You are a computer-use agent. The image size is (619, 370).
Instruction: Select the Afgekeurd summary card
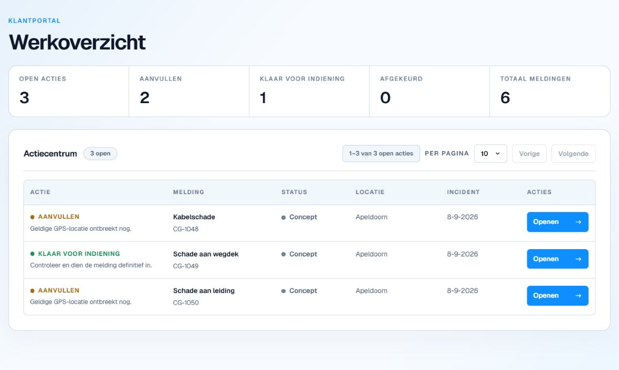[x=430, y=92]
